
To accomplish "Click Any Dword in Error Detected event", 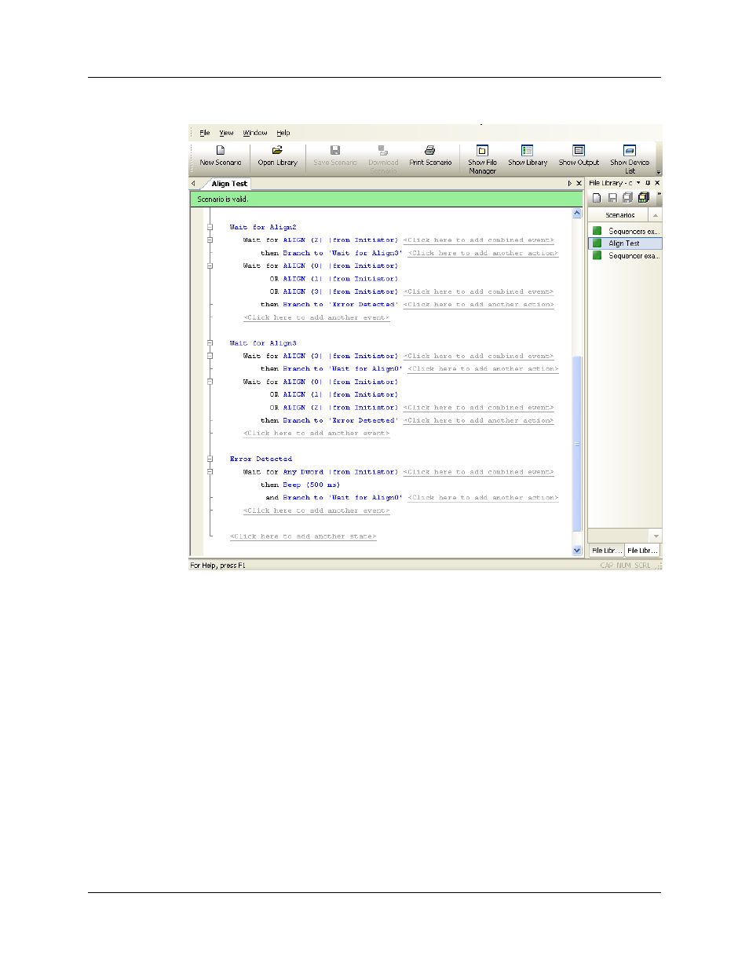I will tap(303, 472).
